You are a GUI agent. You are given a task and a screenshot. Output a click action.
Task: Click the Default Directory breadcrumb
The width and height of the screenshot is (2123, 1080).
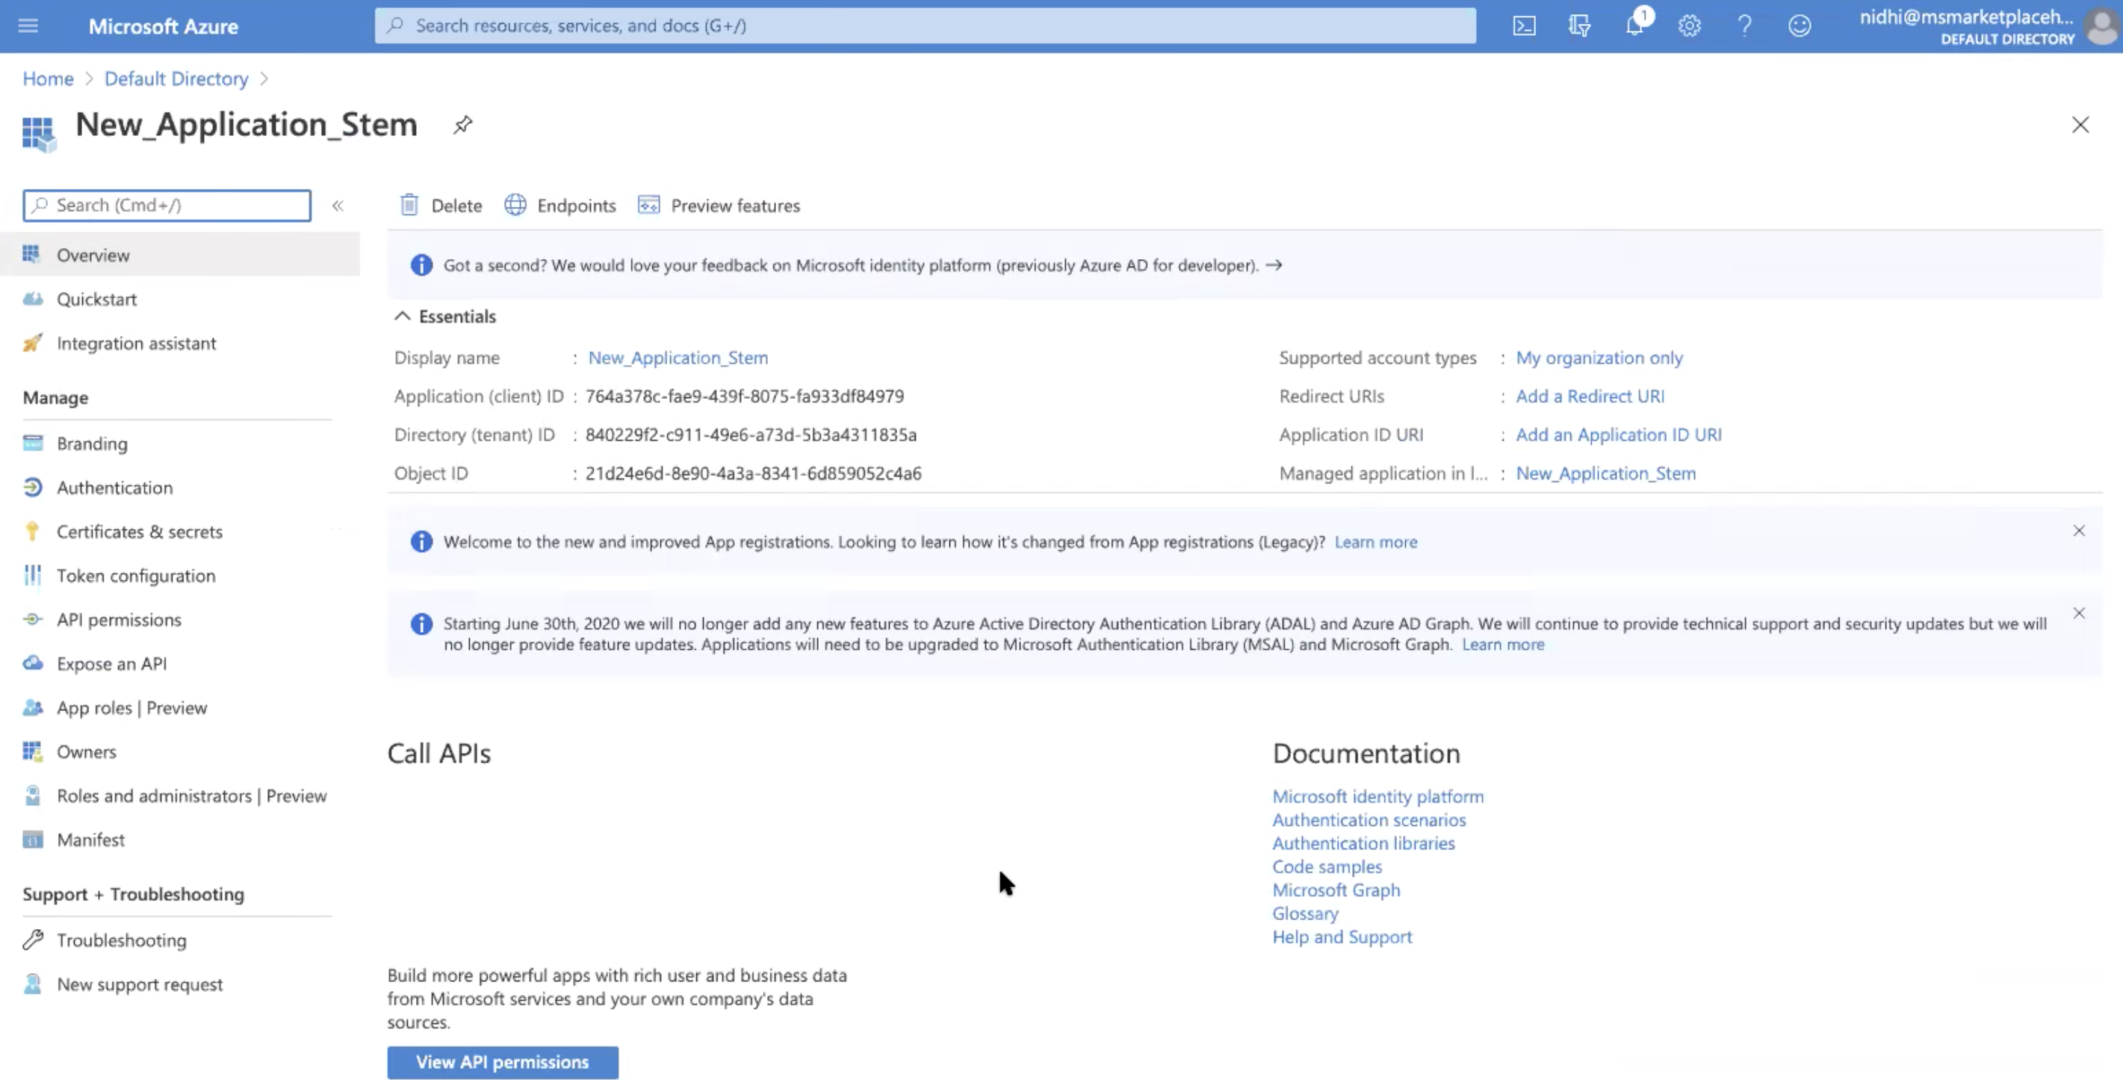pos(176,79)
